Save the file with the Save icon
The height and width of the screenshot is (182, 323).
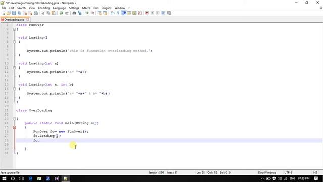pos(14,13)
